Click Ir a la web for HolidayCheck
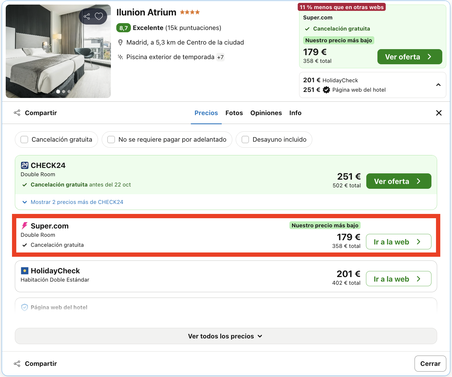Viewport: 452px width, 377px height. [399, 279]
